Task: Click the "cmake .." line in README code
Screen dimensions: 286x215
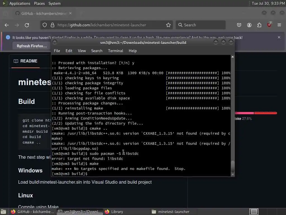Action: [x=32, y=142]
